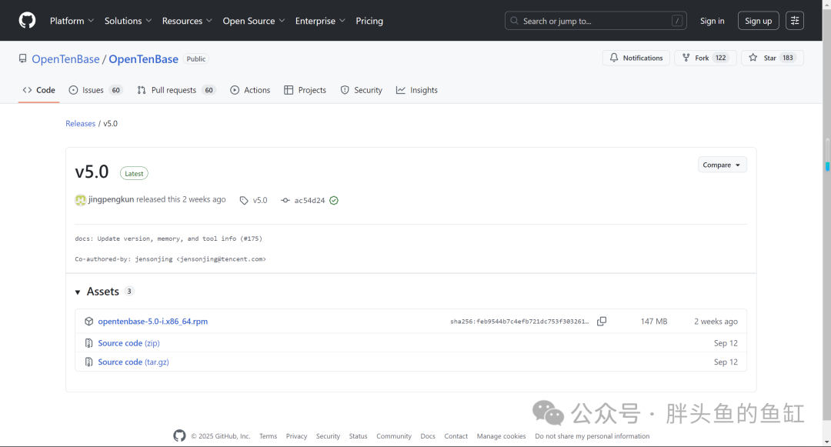Open the header settings icon beside Sign up

click(794, 21)
